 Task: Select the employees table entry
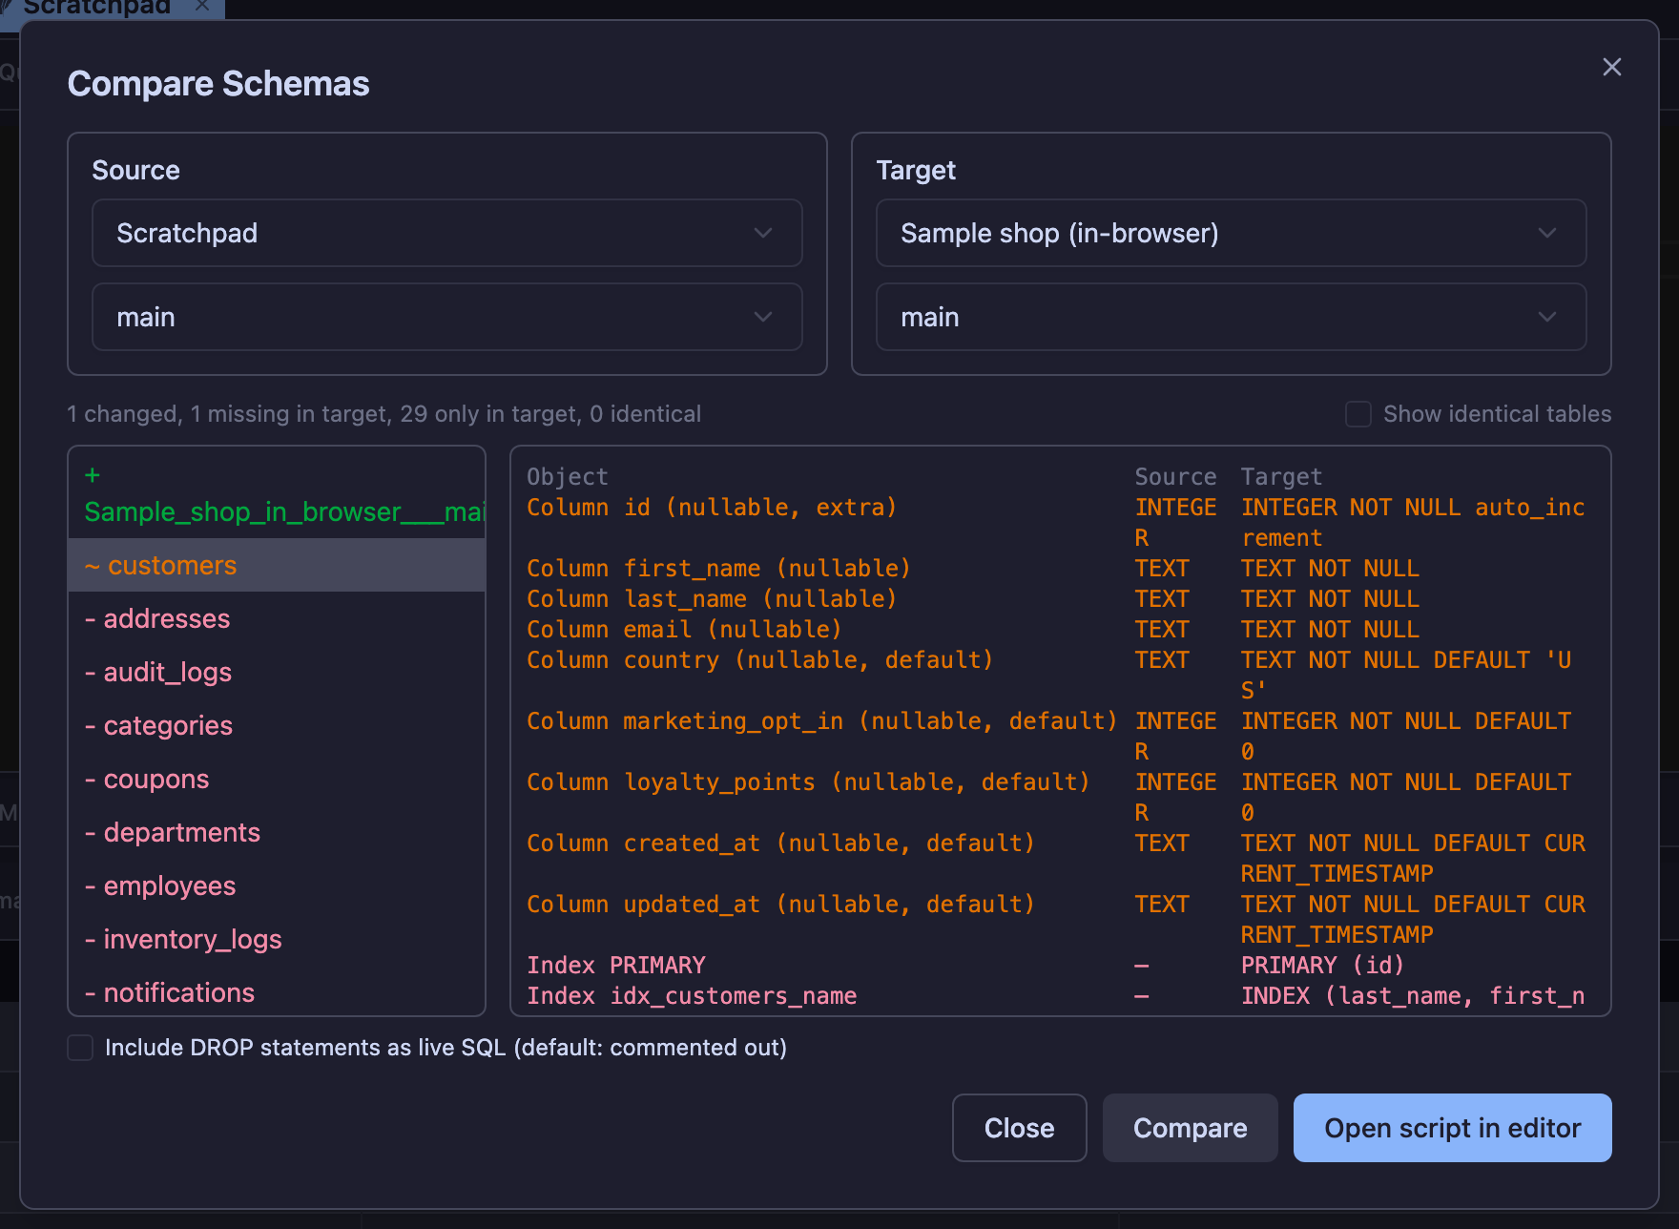tap(277, 885)
